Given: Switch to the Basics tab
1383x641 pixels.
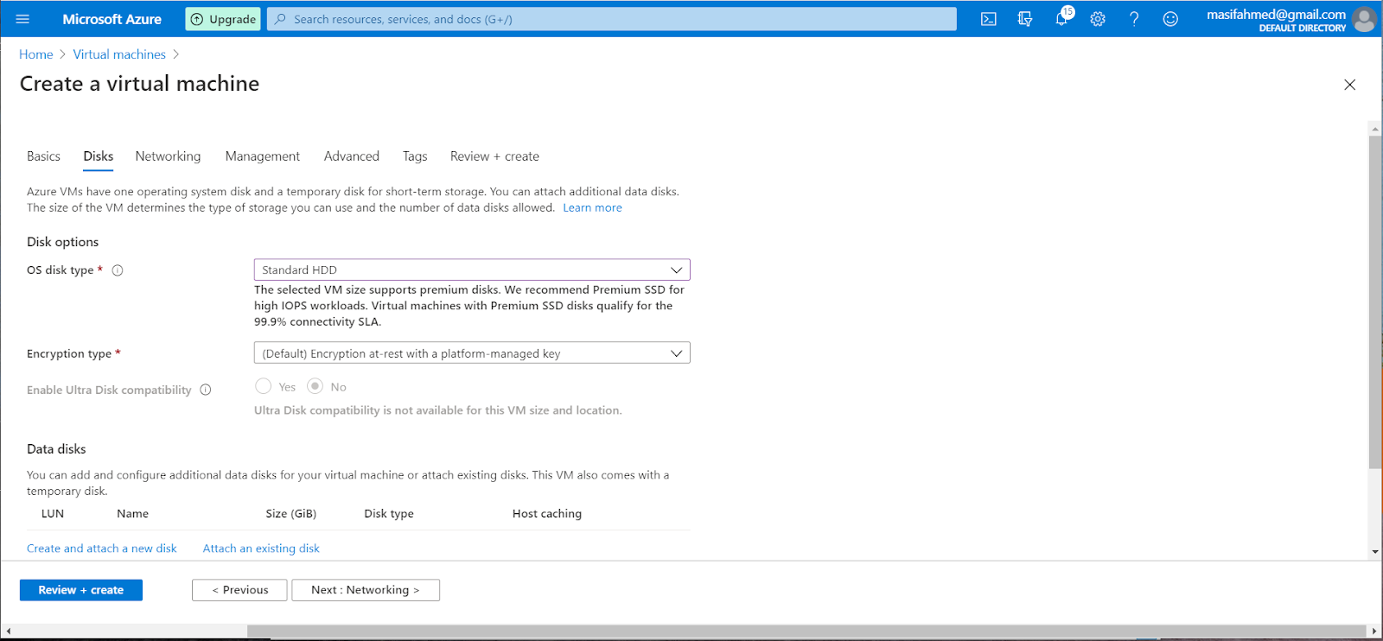Looking at the screenshot, I should coord(43,156).
